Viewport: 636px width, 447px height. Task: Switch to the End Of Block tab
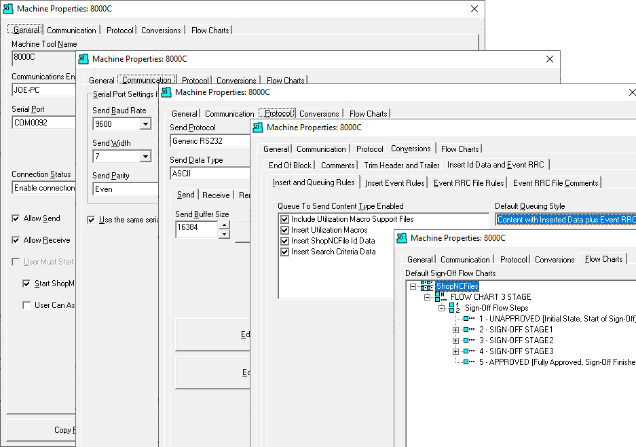coord(290,165)
